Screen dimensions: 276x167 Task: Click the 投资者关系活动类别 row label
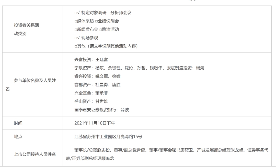[26, 29]
